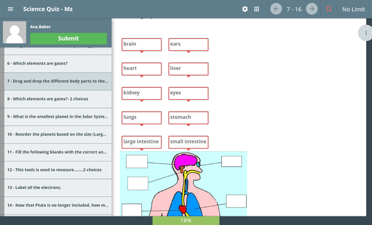Select the 'brain' label tile
372x225 pixels.
pos(141,44)
